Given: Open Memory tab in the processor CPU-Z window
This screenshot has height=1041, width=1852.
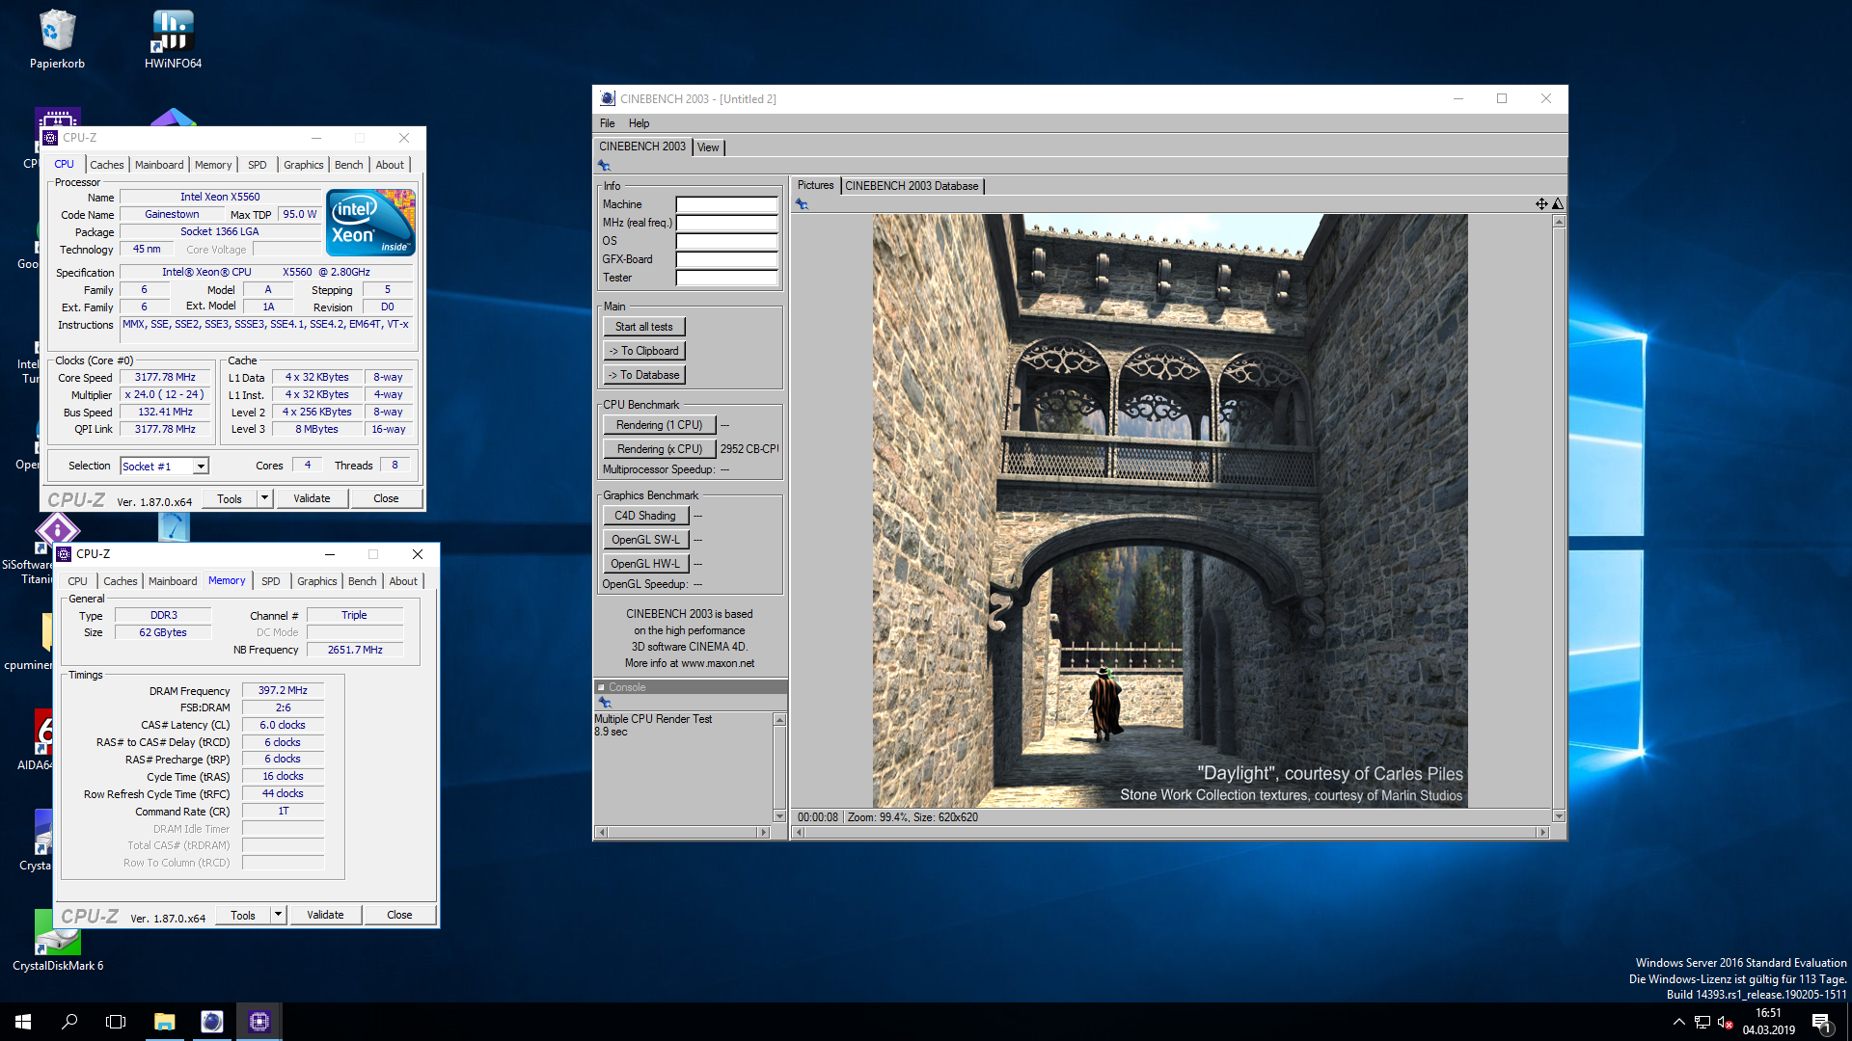Looking at the screenshot, I should pyautogui.click(x=213, y=165).
